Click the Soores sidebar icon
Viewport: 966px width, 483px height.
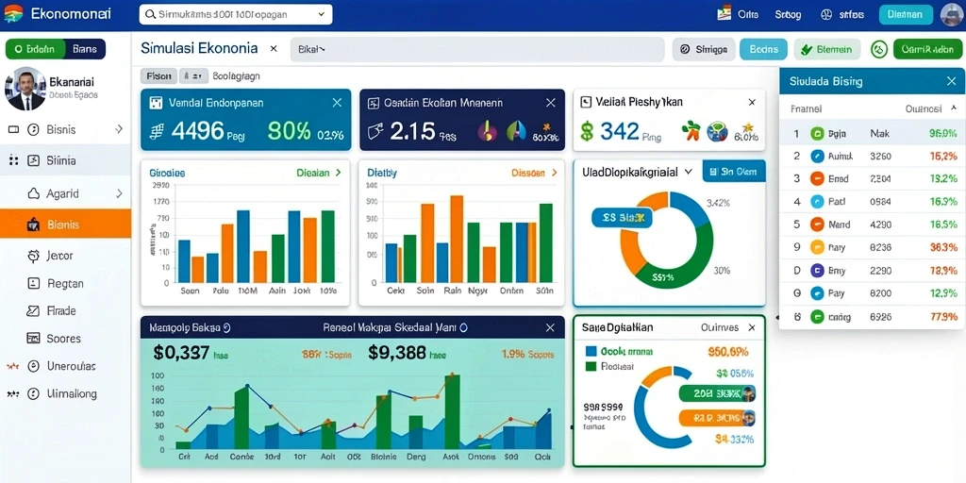[x=34, y=339]
